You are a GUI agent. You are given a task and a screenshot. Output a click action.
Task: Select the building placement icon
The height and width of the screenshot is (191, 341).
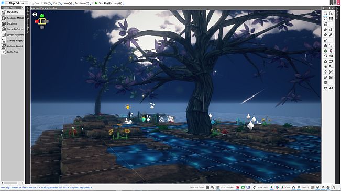[x=331, y=77]
